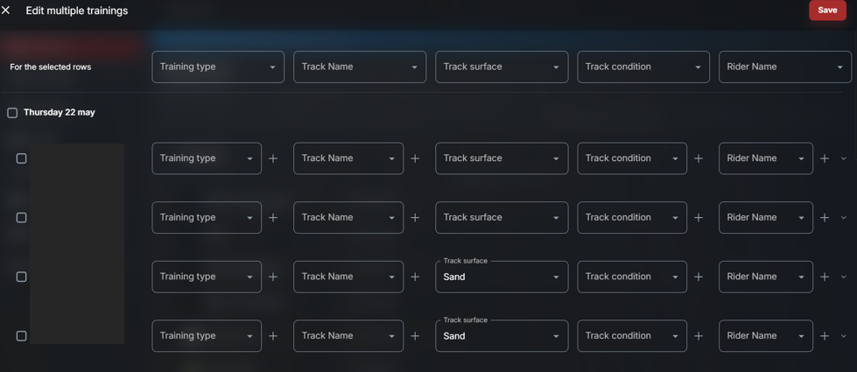Save the edited trainings
The height and width of the screenshot is (372, 857).
coord(827,11)
